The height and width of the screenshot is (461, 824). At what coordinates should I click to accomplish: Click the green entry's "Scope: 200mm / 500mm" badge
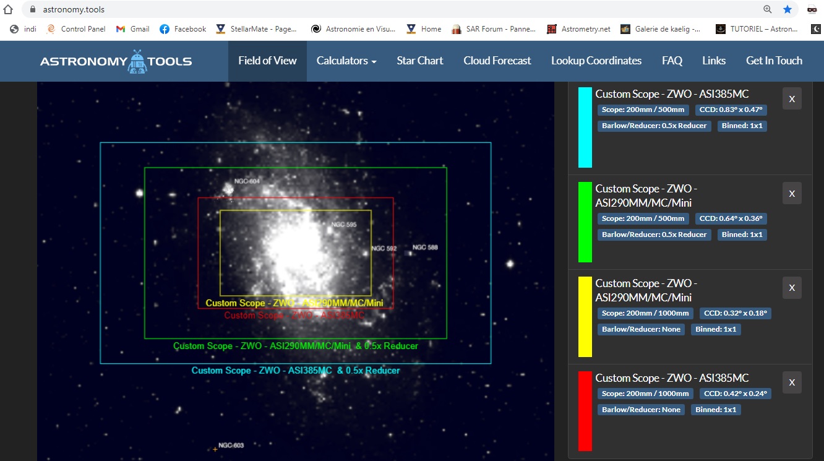click(643, 218)
